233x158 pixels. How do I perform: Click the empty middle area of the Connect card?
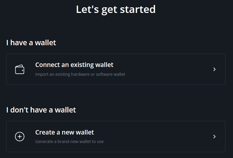(x=163, y=69)
